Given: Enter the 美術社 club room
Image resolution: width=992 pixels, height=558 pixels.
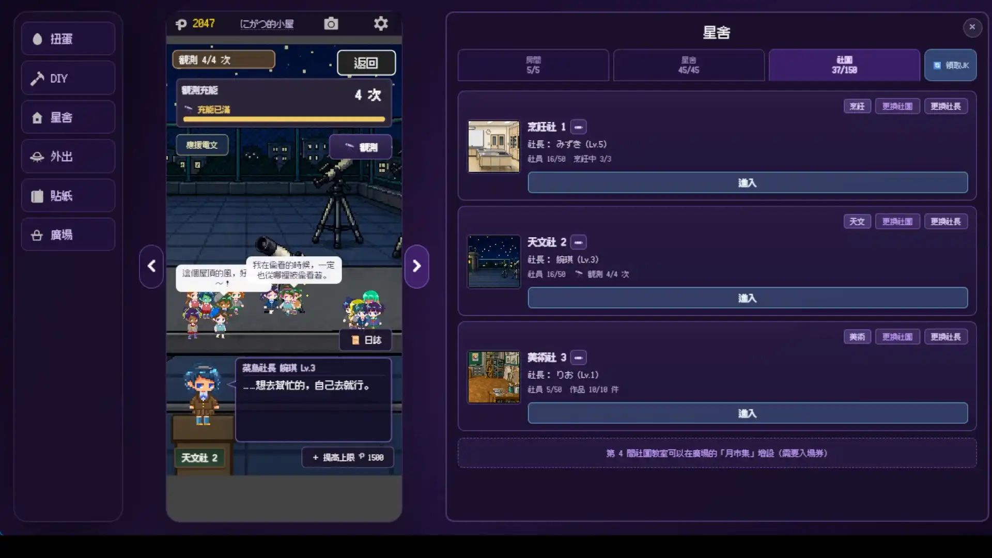Looking at the screenshot, I should click(x=748, y=413).
